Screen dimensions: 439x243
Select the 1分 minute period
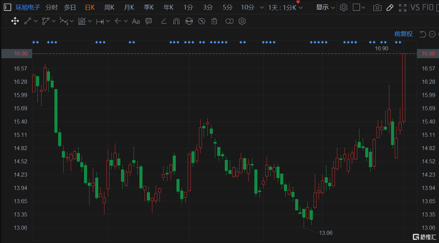[x=188, y=7]
